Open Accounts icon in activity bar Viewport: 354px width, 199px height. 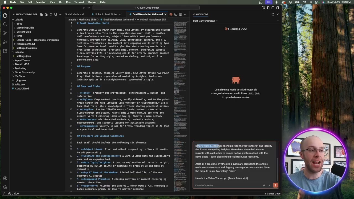click(x=5, y=178)
